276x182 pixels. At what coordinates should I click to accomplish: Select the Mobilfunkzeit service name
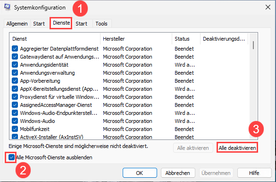pyautogui.click(x=34, y=129)
